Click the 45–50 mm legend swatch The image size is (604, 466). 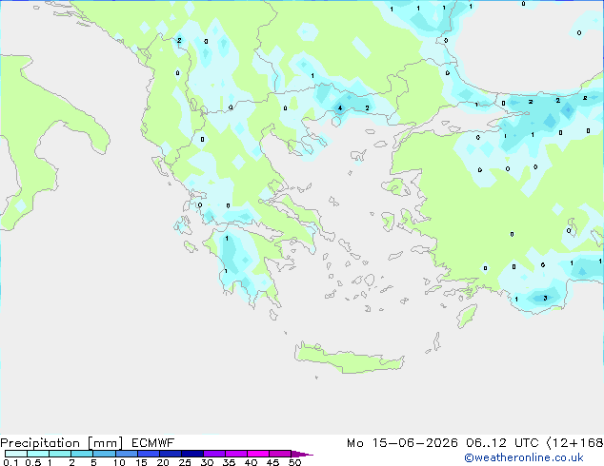(280, 454)
